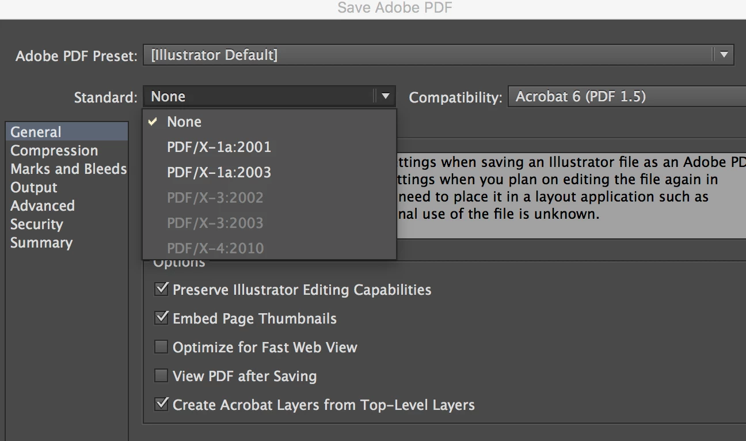Open the Compatibility Acrobat 6 dropdown

pyautogui.click(x=627, y=96)
